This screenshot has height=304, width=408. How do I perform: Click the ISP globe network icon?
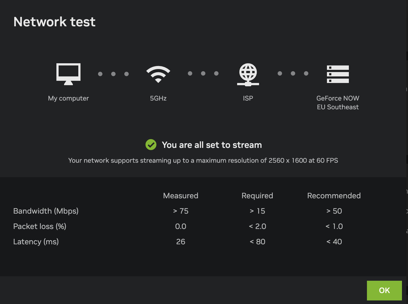(248, 74)
